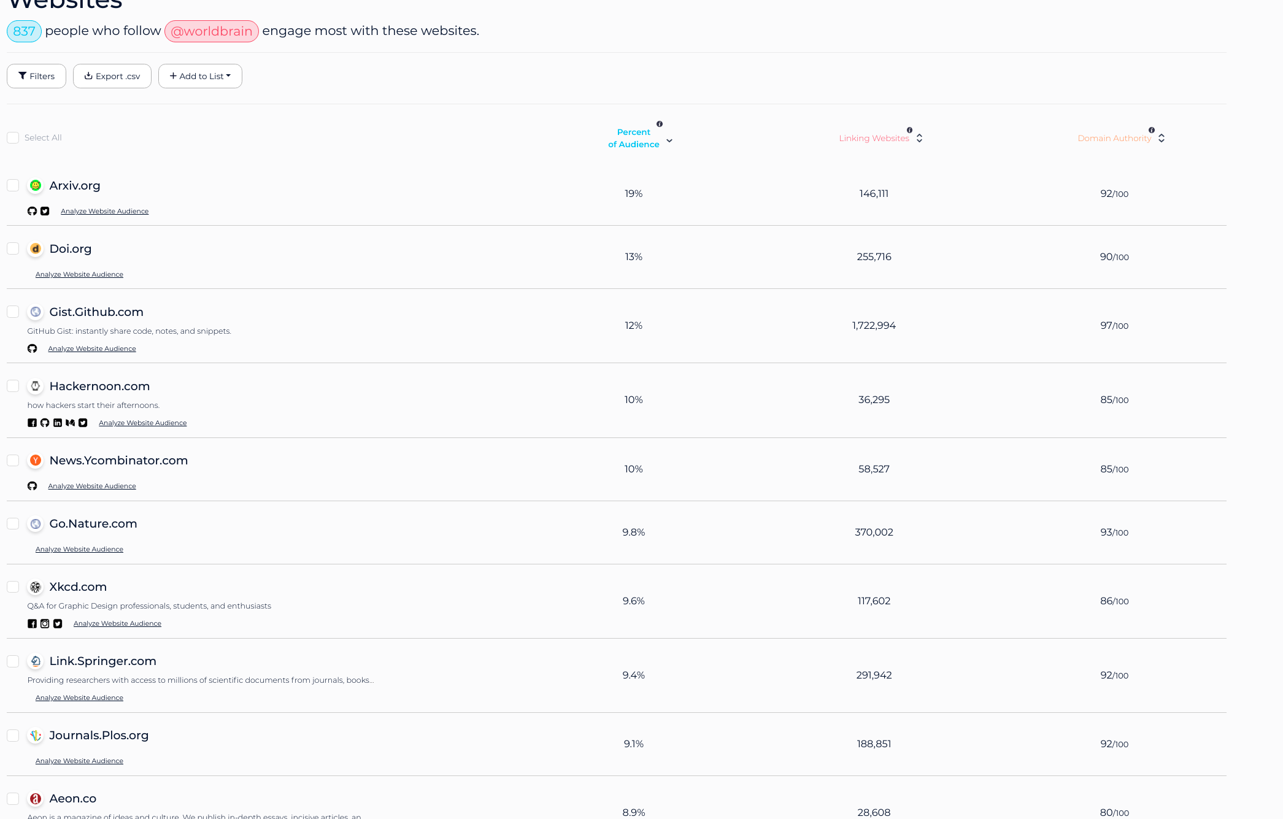Image resolution: width=1283 pixels, height=819 pixels.
Task: Click the Hackernoon.com site favicon
Action: tap(36, 386)
